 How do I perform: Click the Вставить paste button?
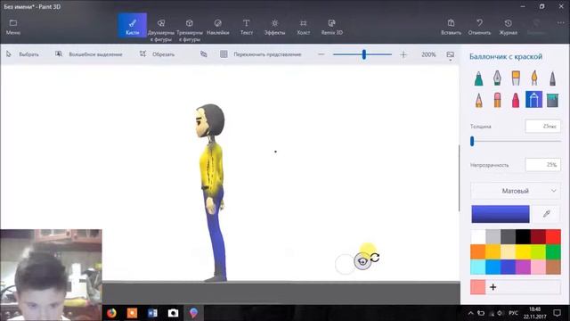(x=451, y=27)
